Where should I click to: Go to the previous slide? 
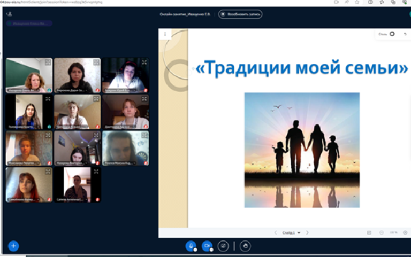pos(276,233)
